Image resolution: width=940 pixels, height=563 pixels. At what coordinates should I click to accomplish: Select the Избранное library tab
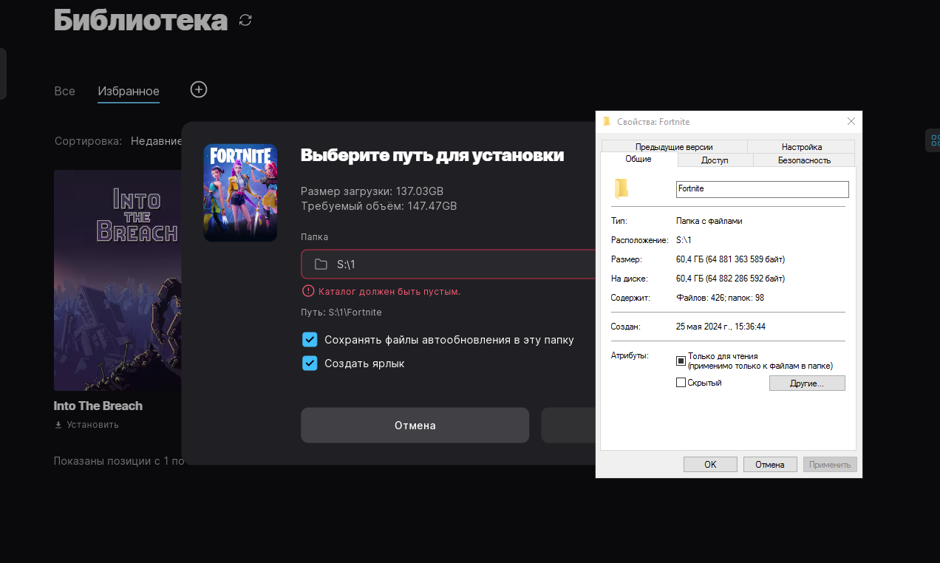tap(129, 91)
